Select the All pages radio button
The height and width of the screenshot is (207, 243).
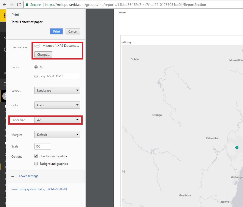coord(36,67)
